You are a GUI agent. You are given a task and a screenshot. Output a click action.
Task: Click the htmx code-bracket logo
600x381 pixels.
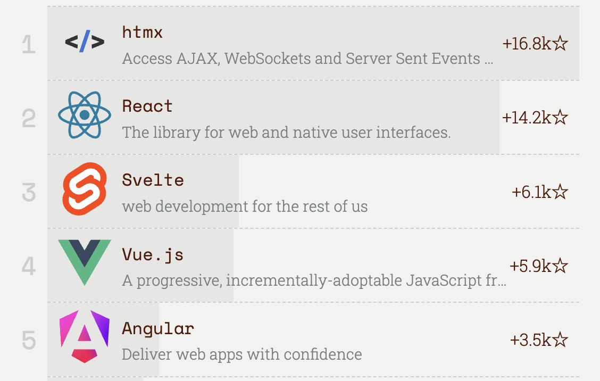(85, 42)
